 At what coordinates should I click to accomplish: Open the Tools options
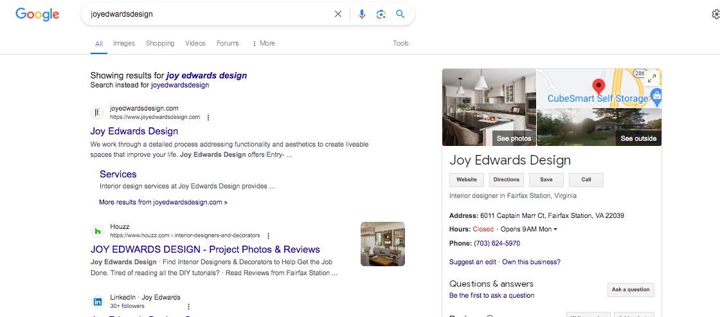(x=401, y=43)
